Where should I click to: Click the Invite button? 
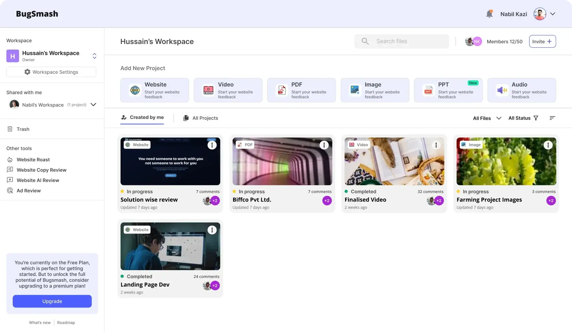click(x=542, y=41)
